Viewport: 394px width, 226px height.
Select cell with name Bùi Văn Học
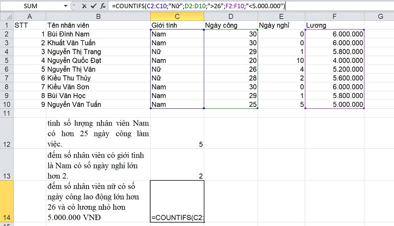98,96
